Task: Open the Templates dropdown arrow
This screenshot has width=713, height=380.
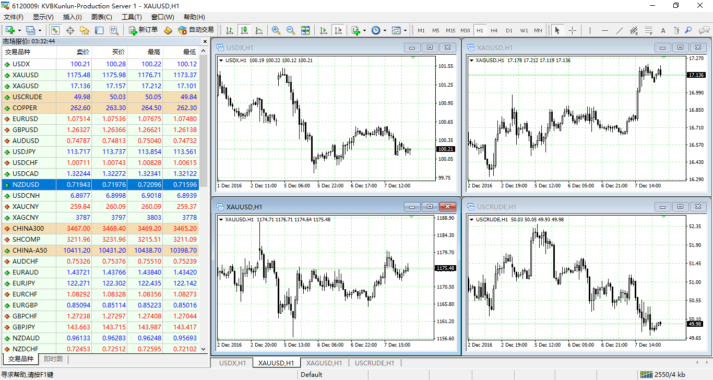Action: 405,30
